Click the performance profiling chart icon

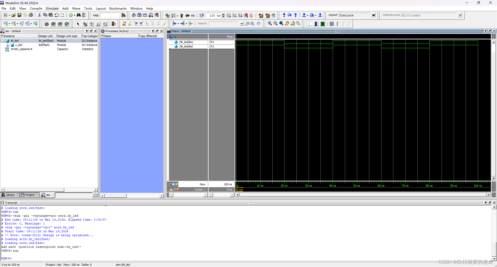click(x=261, y=16)
